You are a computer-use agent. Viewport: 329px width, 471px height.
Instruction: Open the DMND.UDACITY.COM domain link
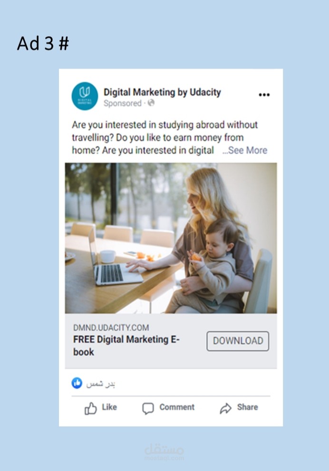coord(111,328)
